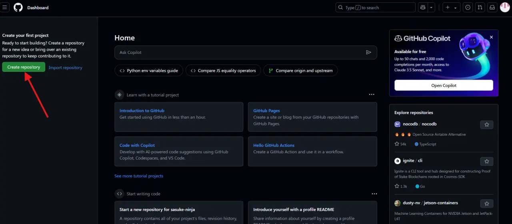Click the Create your first project heading

tap(25, 36)
